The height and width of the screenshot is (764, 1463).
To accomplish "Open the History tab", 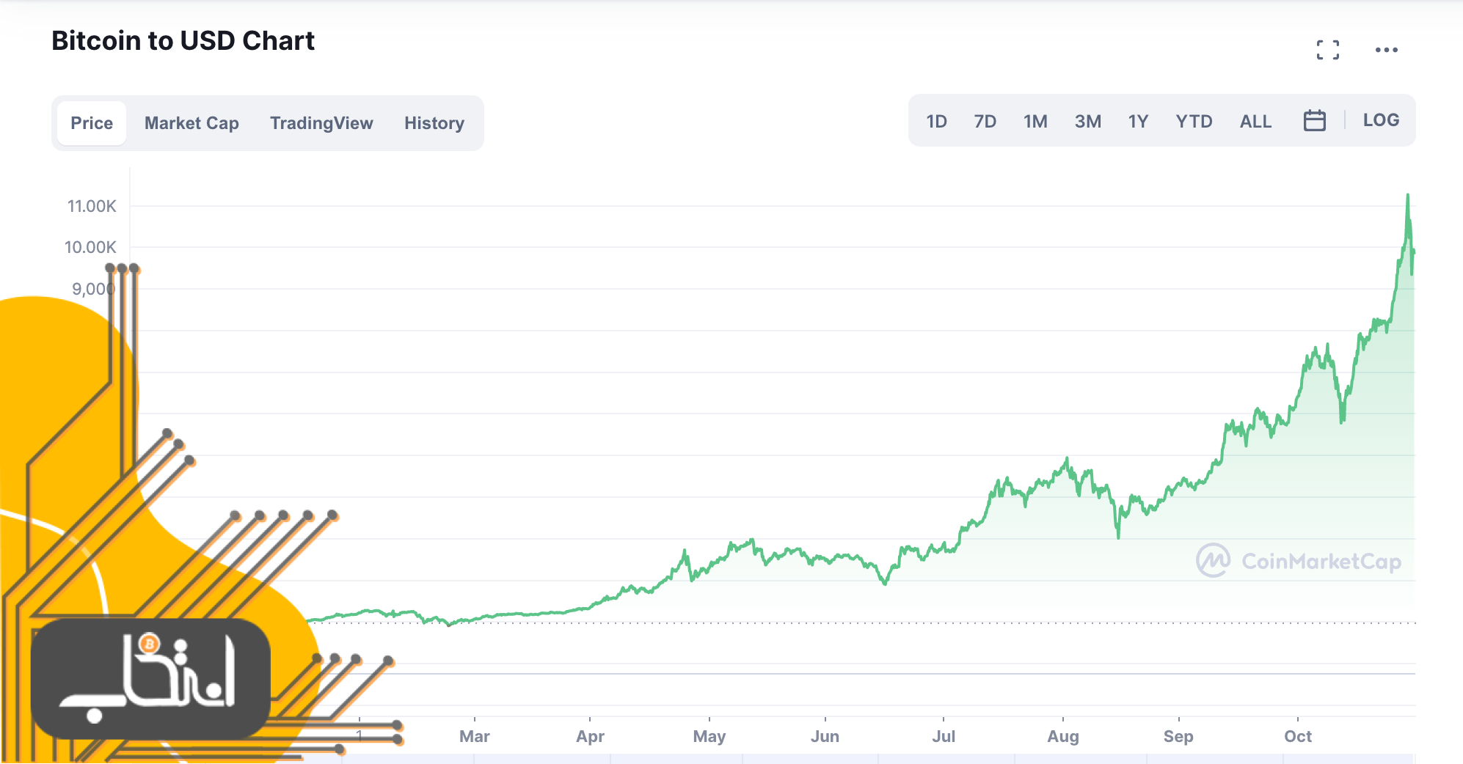I will click(434, 123).
